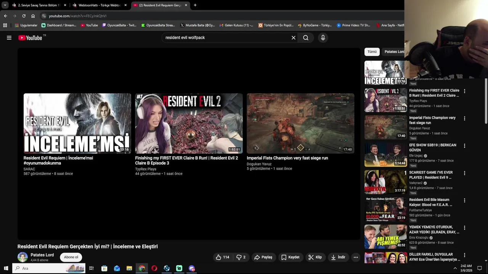The image size is (488, 274).
Task: Click the magnifier search button
Action: tap(306, 38)
